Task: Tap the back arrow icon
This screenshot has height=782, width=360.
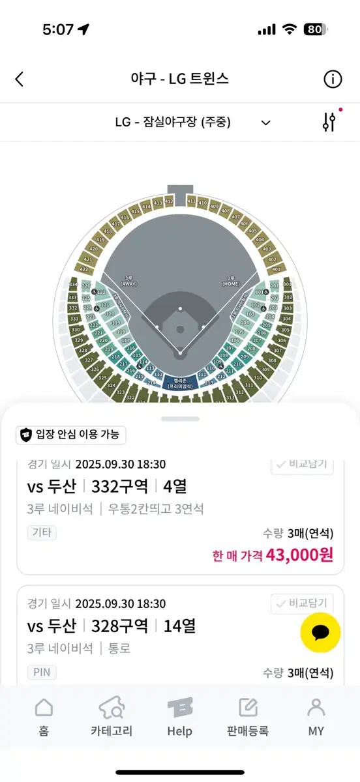Action: [x=20, y=80]
